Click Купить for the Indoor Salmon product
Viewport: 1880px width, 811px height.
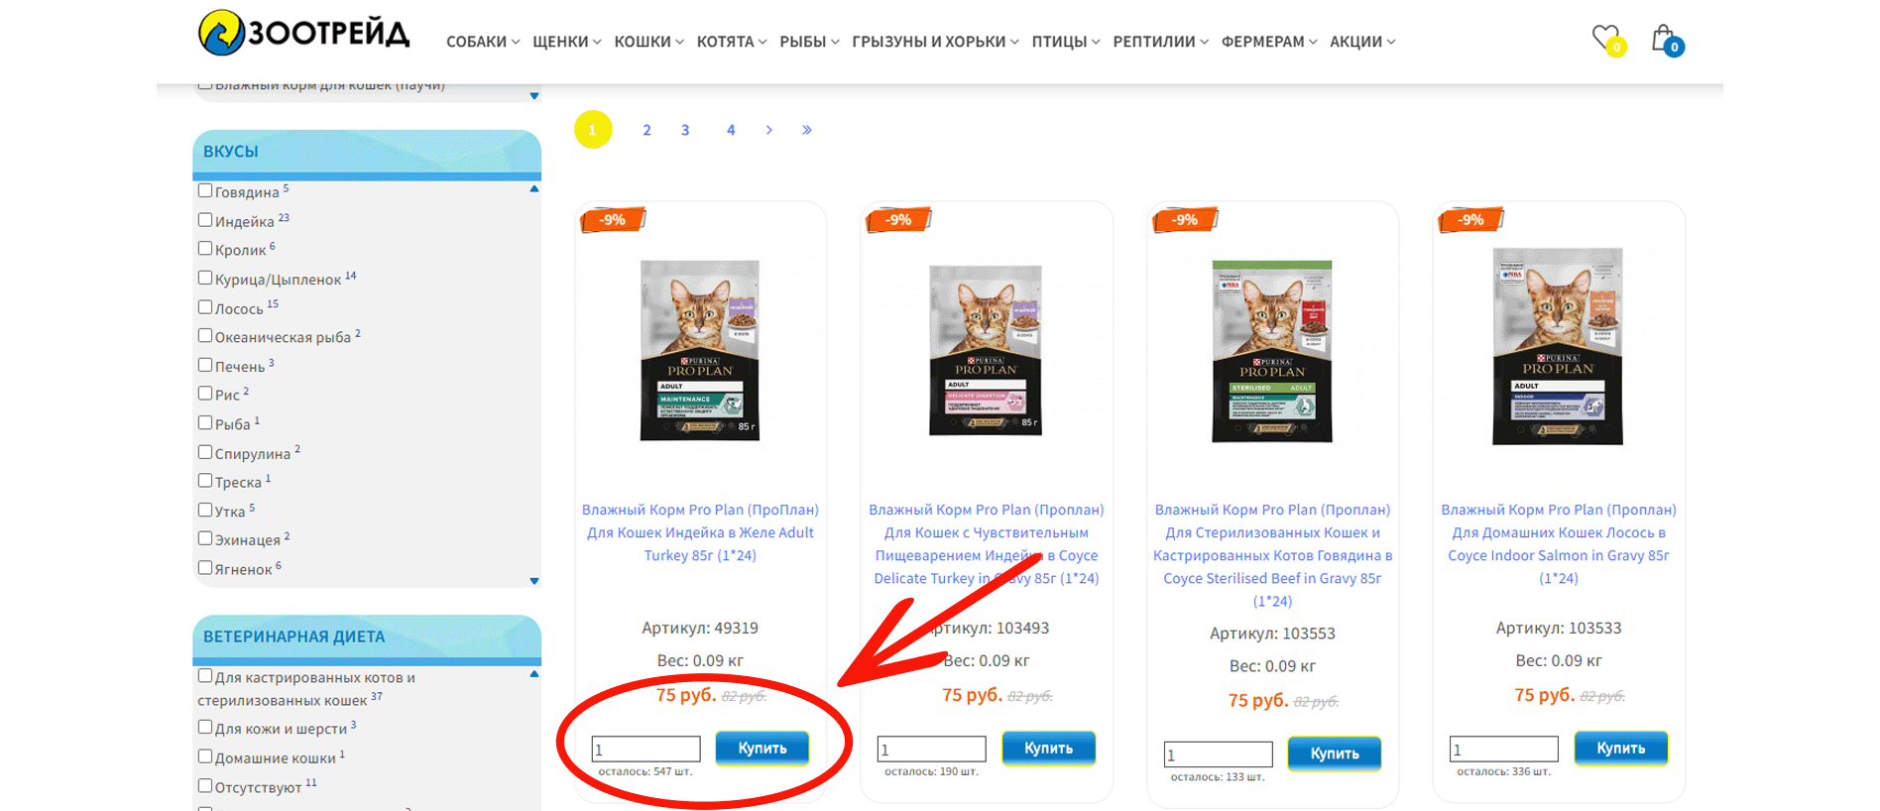pyautogui.click(x=1620, y=748)
